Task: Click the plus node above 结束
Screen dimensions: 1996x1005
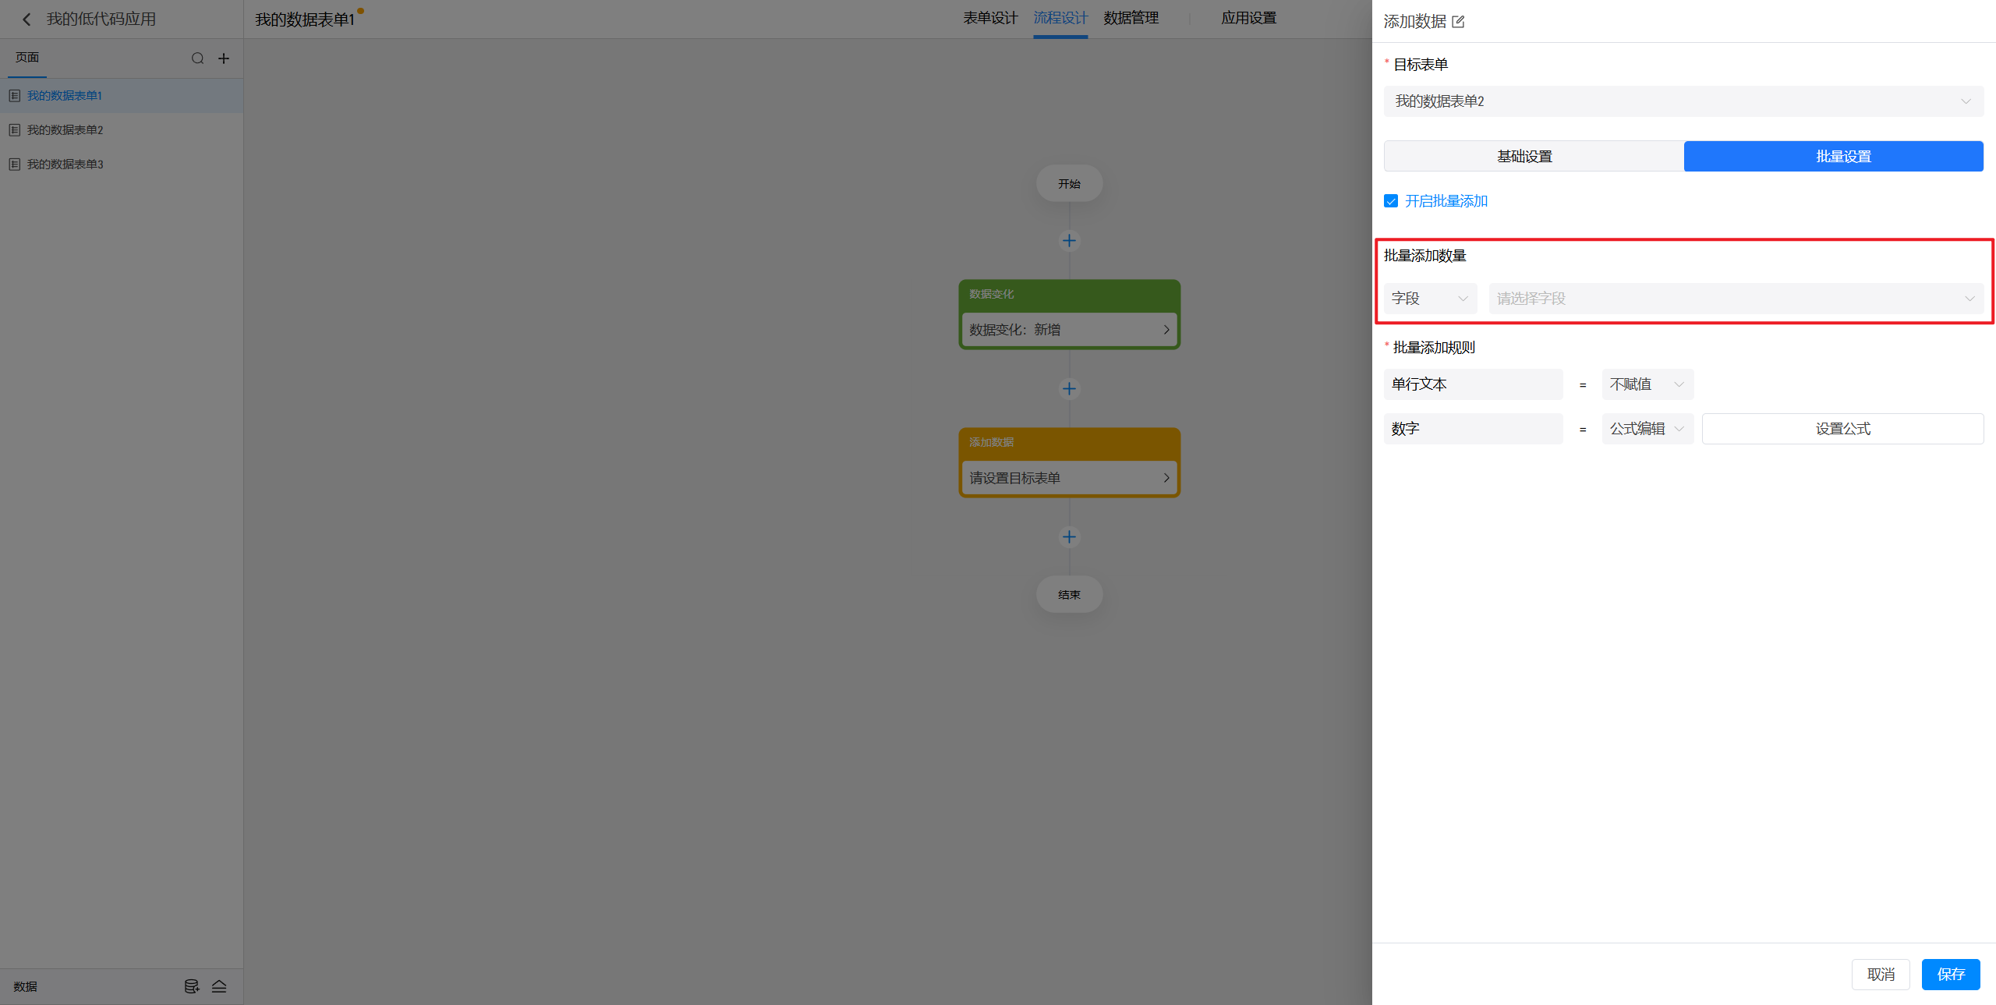Action: [1069, 536]
